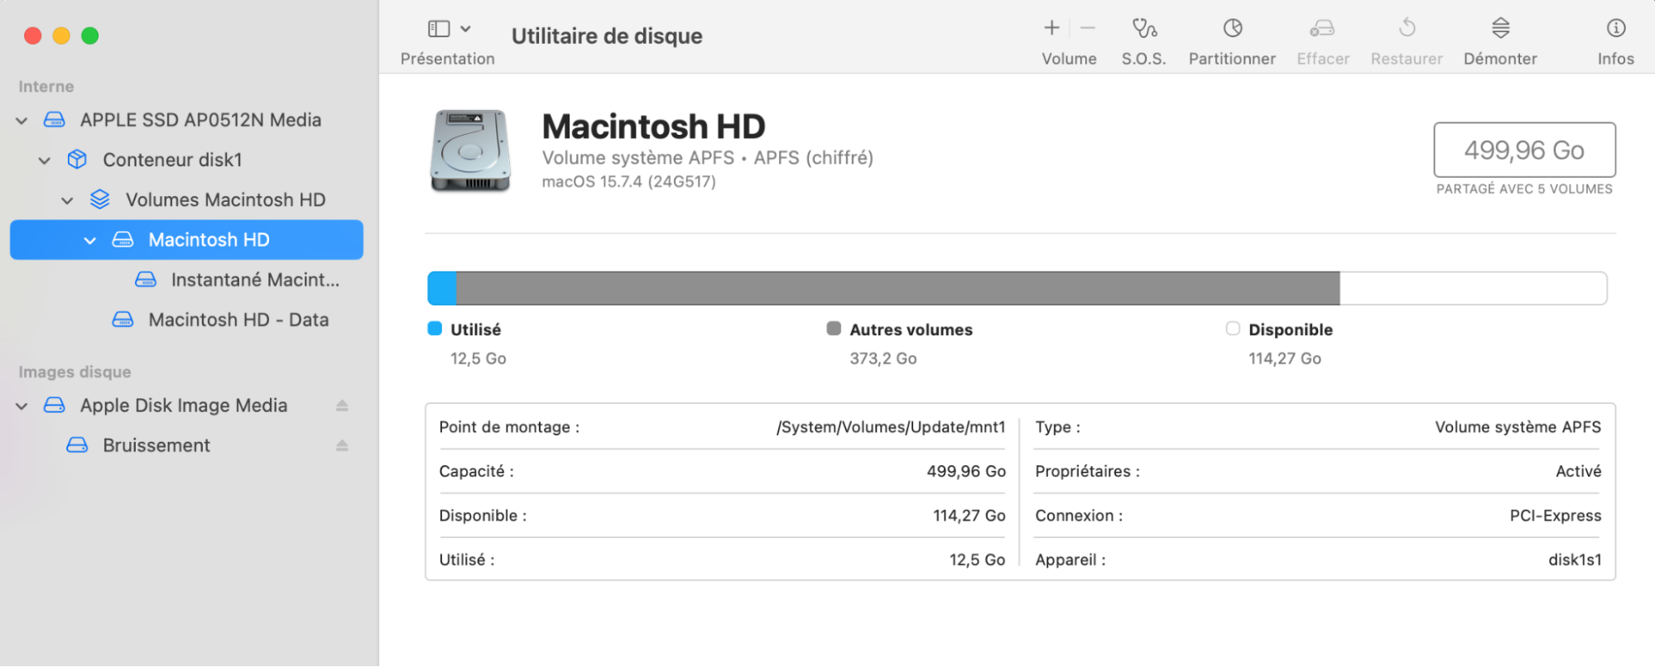Click the gray Autres volumes legend swatch

pos(834,329)
